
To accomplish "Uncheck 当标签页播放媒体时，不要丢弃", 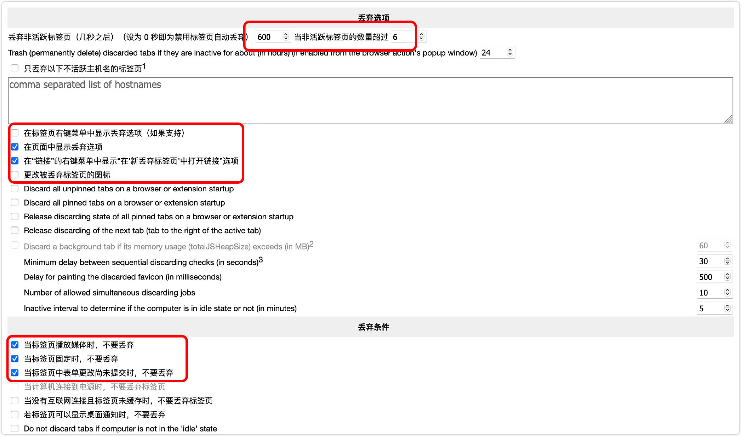I will (15, 345).
